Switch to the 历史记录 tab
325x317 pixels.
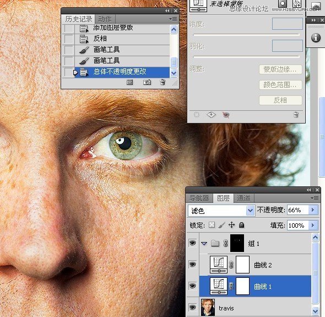[x=79, y=19]
